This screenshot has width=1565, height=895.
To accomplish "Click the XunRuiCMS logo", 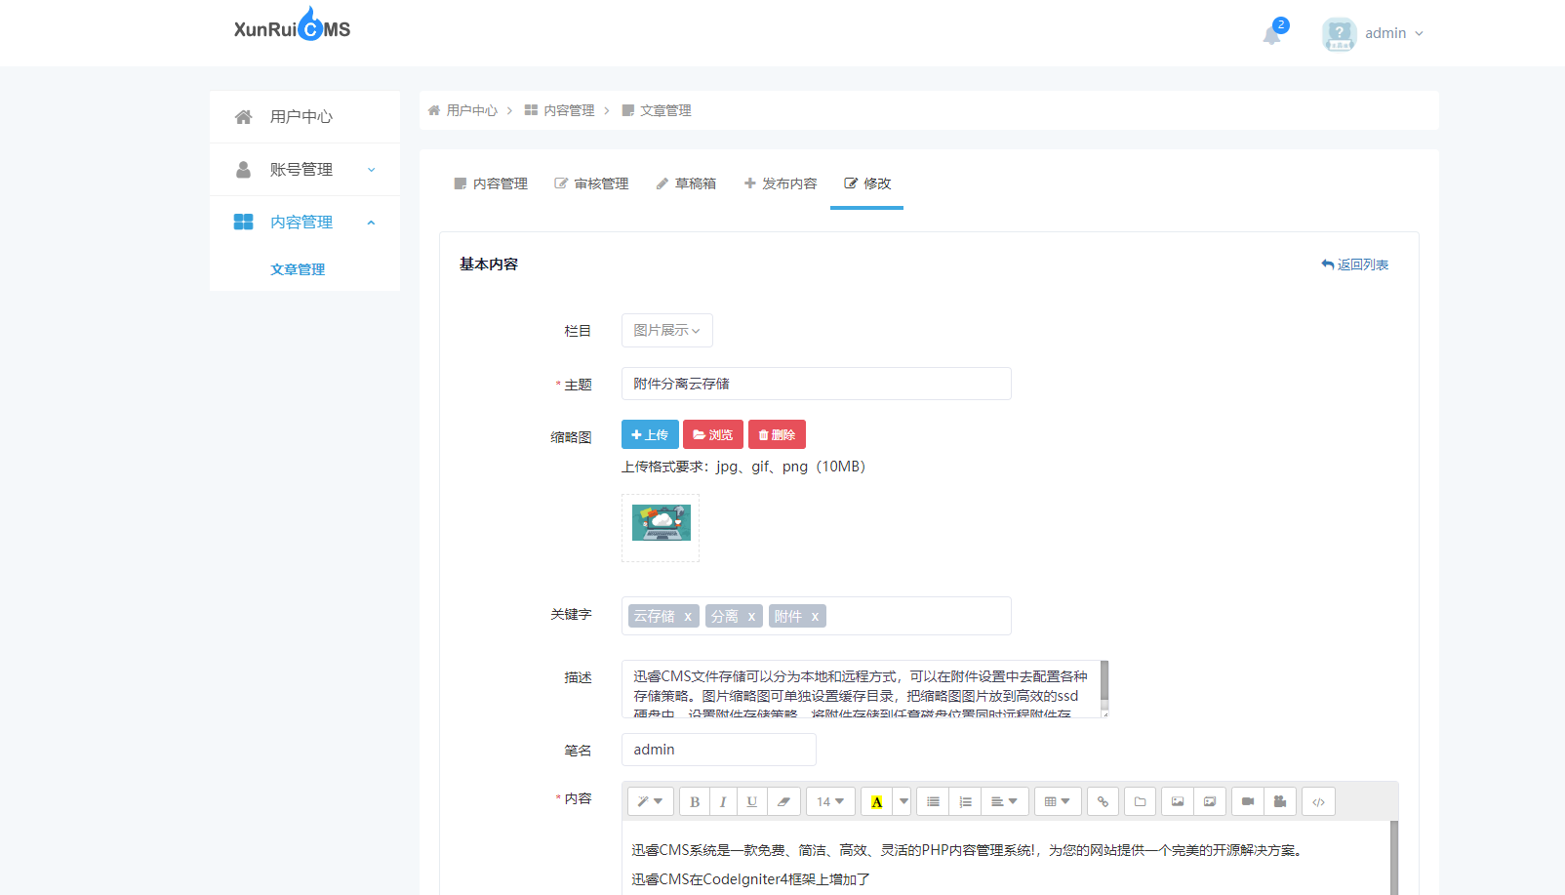I will (x=292, y=25).
